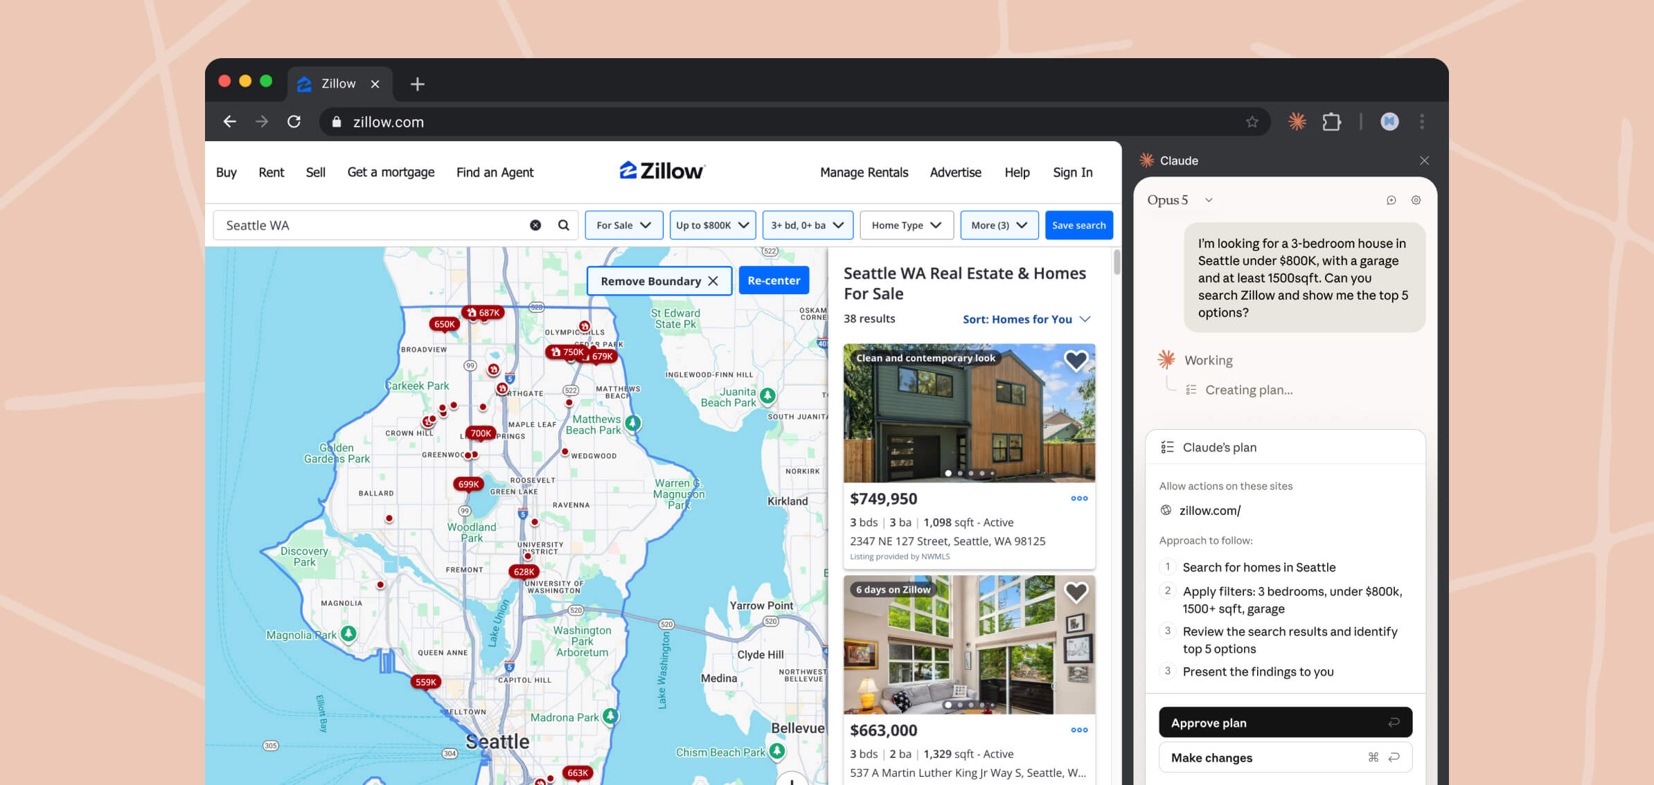
Task: Open the Opus 5 model selector
Action: tap(1180, 200)
